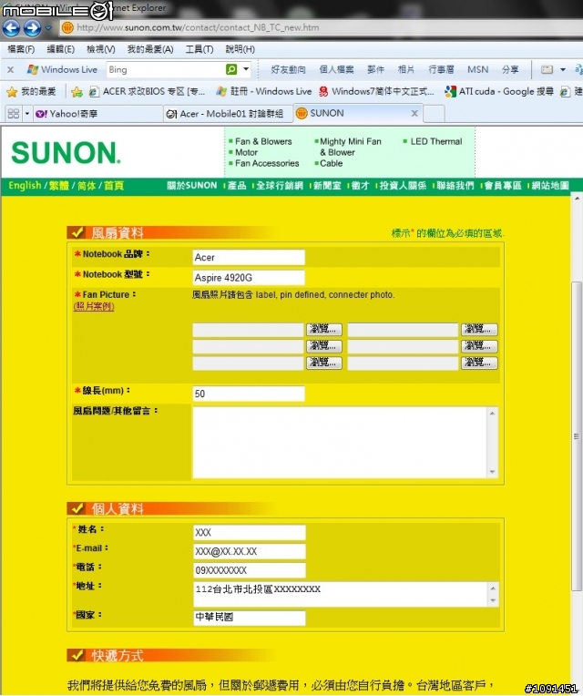This screenshot has height=696, width=583.
Task: Open 註冊 - Windows Live bookmark
Action: click(x=264, y=91)
